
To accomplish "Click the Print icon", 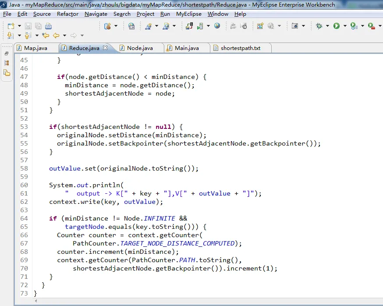I will pos(48,26).
